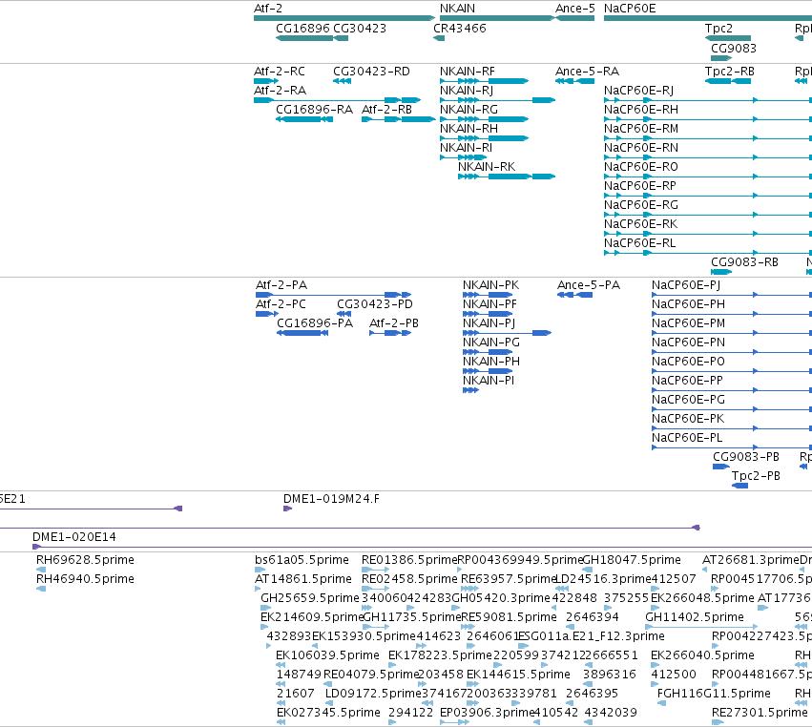
Task: Select the EK266048.5prime EST label
Action: (x=702, y=598)
